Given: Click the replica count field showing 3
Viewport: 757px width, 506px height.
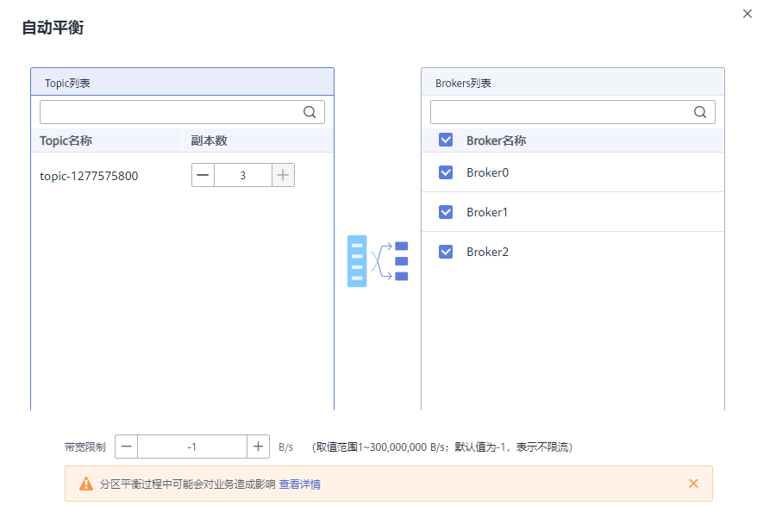Looking at the screenshot, I should (x=243, y=174).
